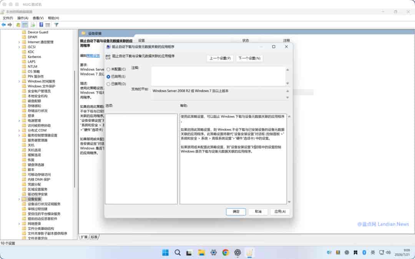415x259 pixels.
Task: Click the Bluetooth tray icon
Action: click(364, 252)
